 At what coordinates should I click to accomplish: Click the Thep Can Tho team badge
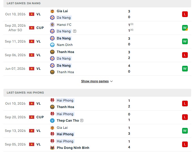click(52, 121)
